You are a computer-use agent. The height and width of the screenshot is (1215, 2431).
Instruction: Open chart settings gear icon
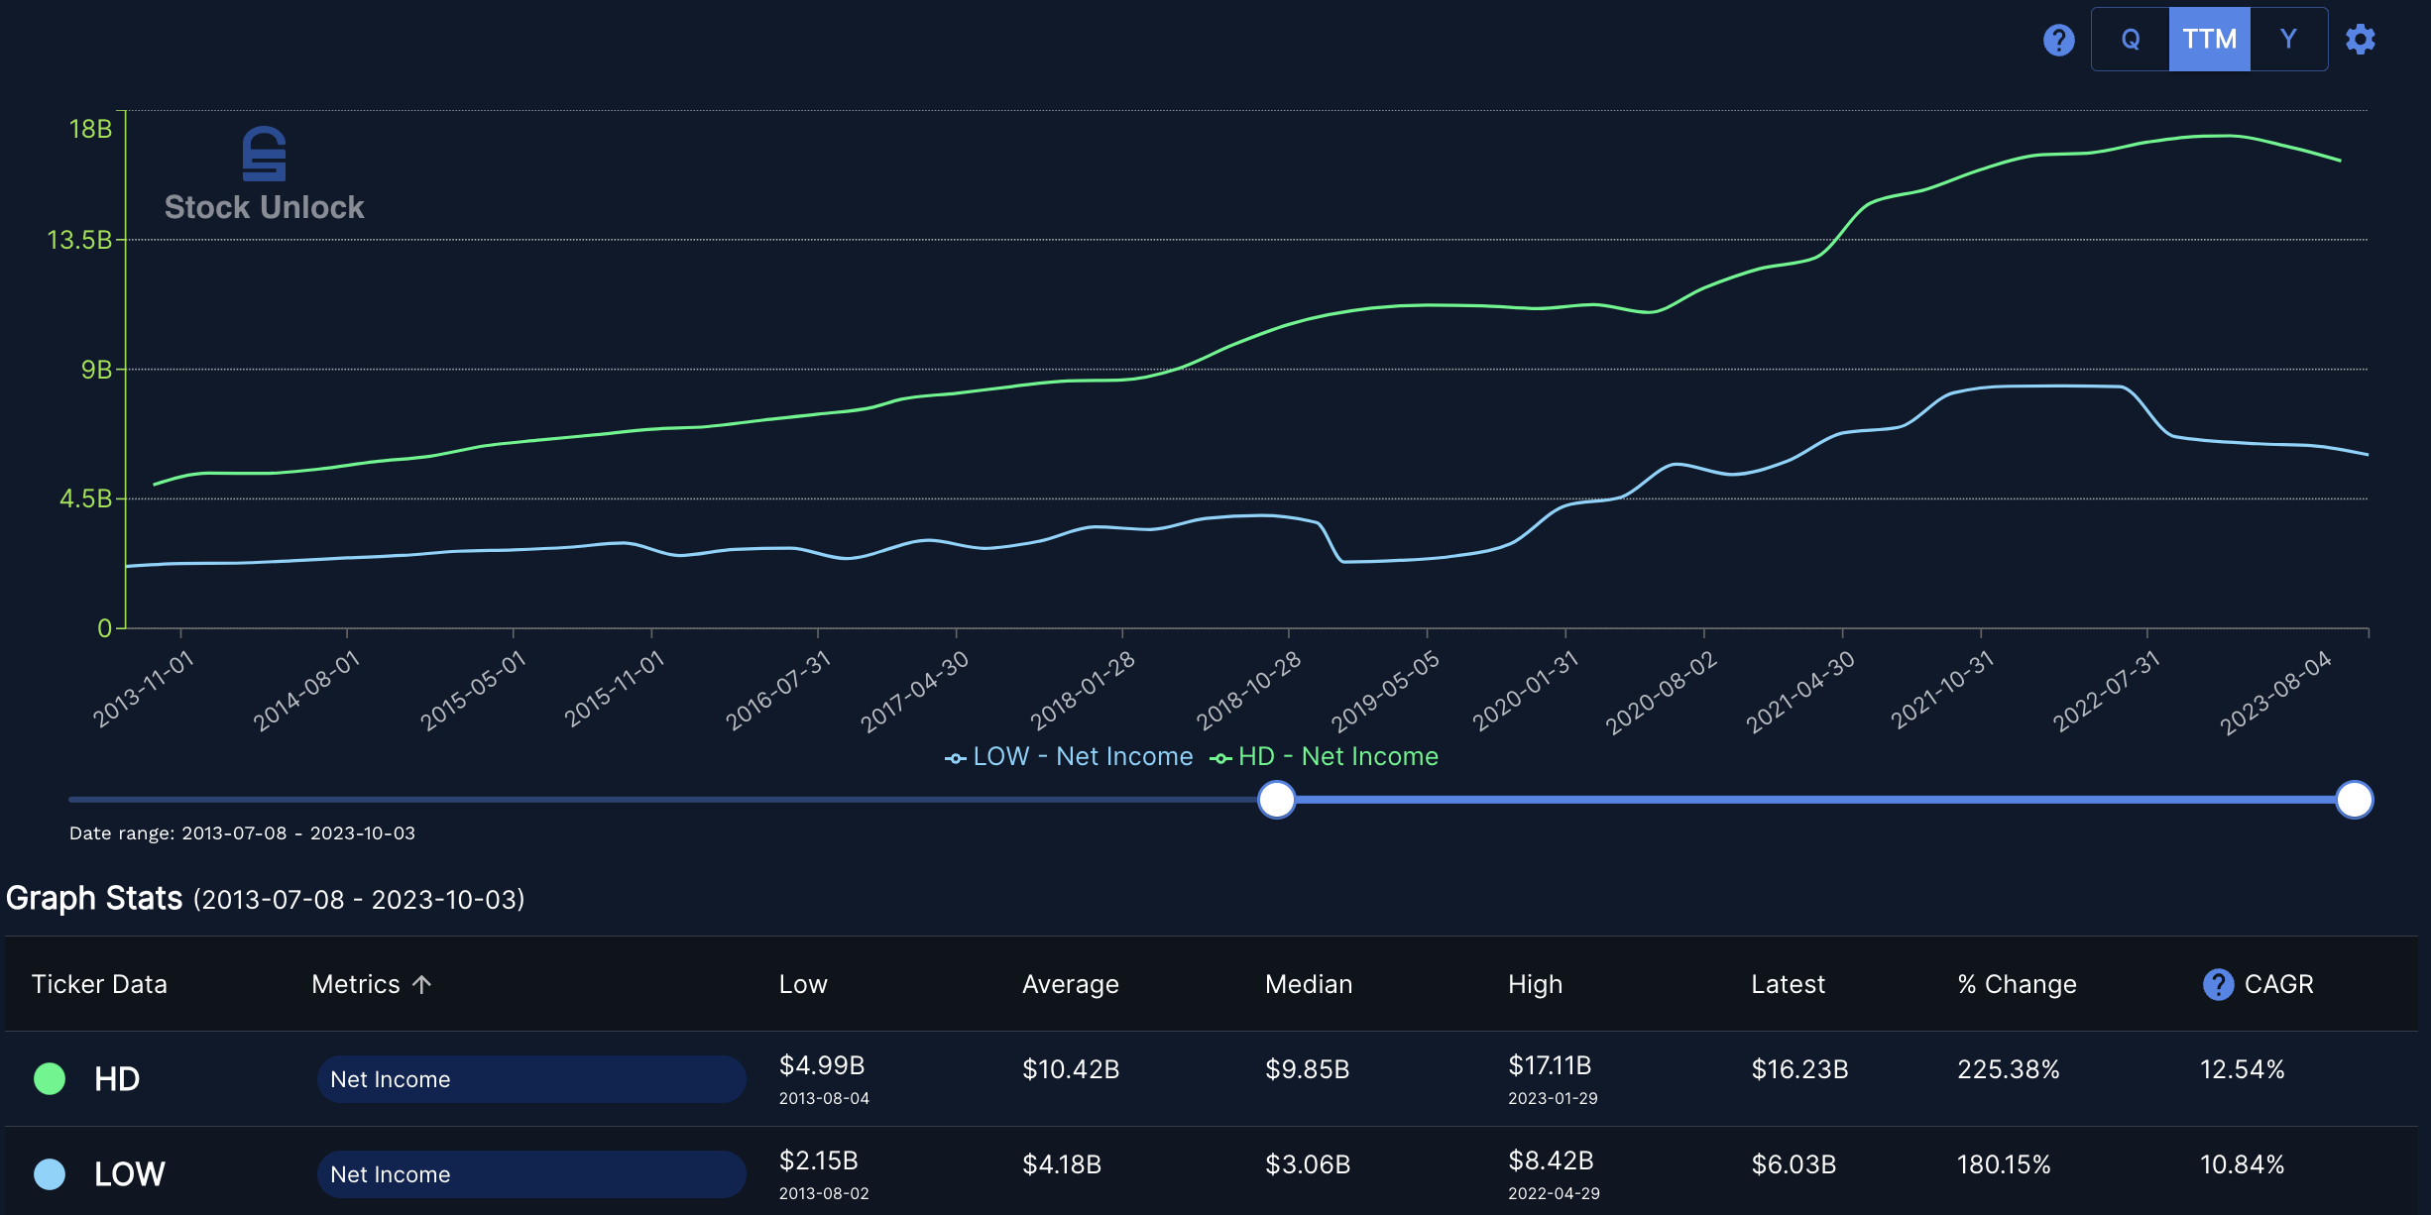(2361, 40)
